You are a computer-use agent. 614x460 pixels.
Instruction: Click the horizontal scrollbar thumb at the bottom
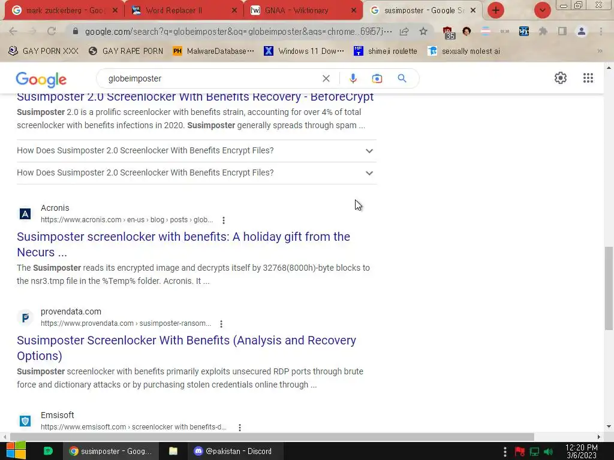point(272,437)
